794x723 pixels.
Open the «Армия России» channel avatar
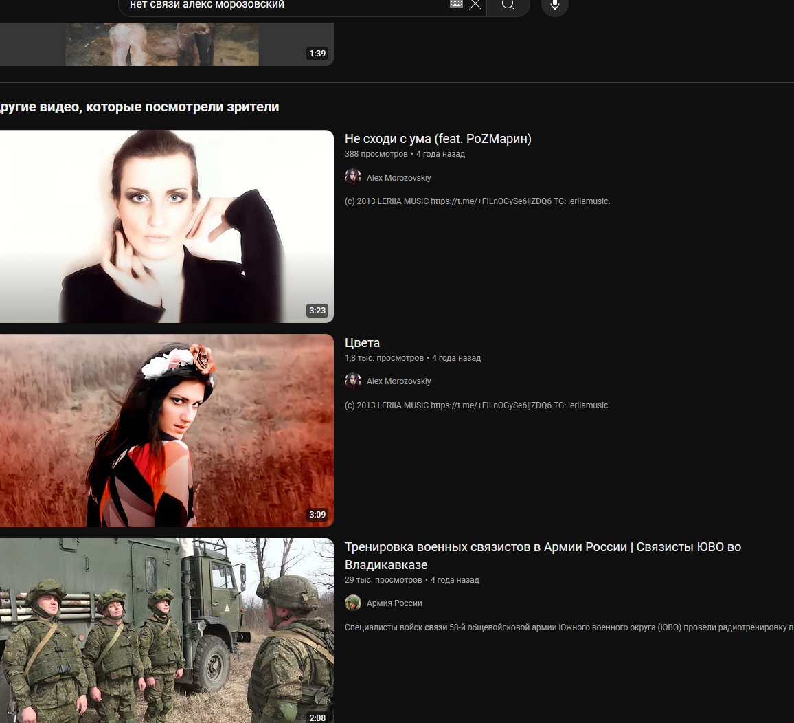(353, 603)
